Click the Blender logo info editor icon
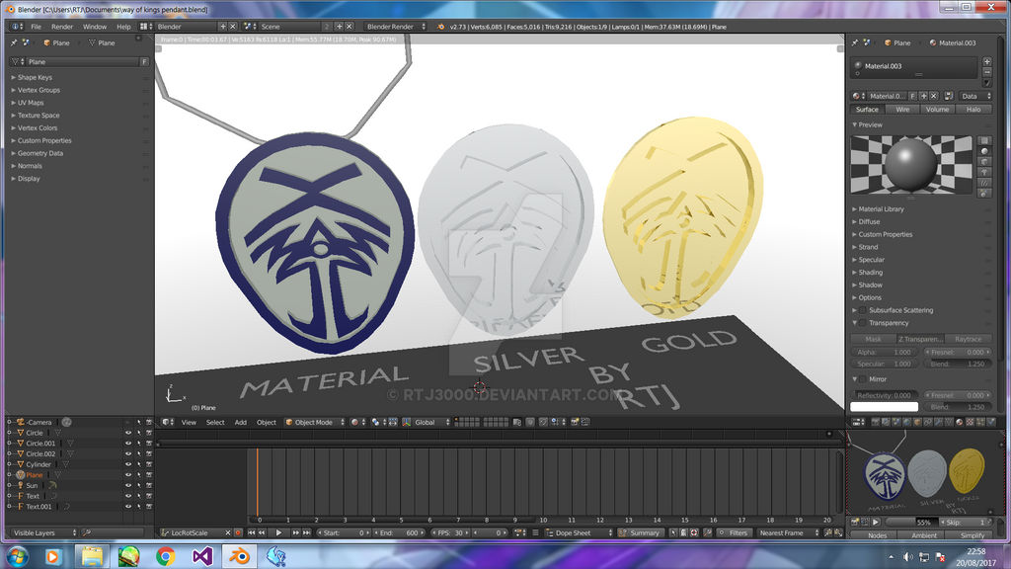The image size is (1011, 569). pyautogui.click(x=16, y=27)
